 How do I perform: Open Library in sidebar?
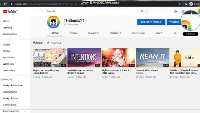(7, 45)
